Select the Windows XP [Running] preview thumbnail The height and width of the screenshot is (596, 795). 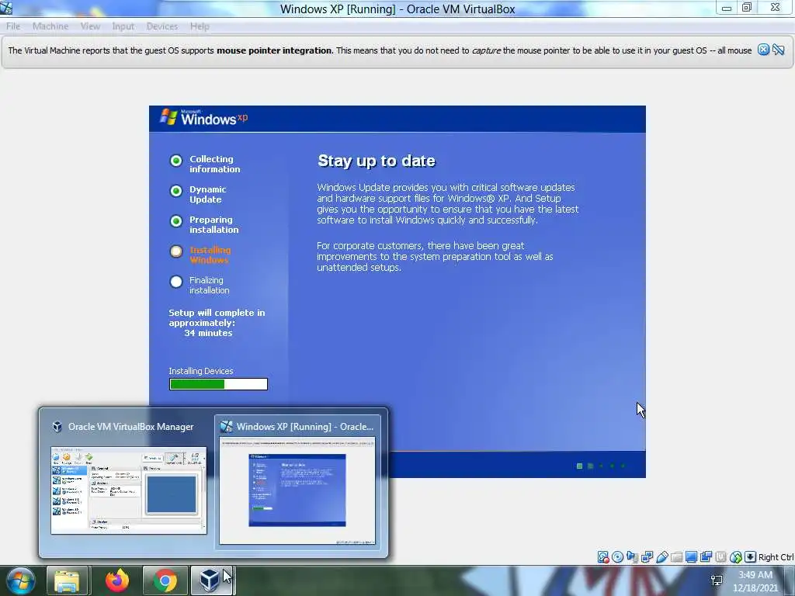297,490
